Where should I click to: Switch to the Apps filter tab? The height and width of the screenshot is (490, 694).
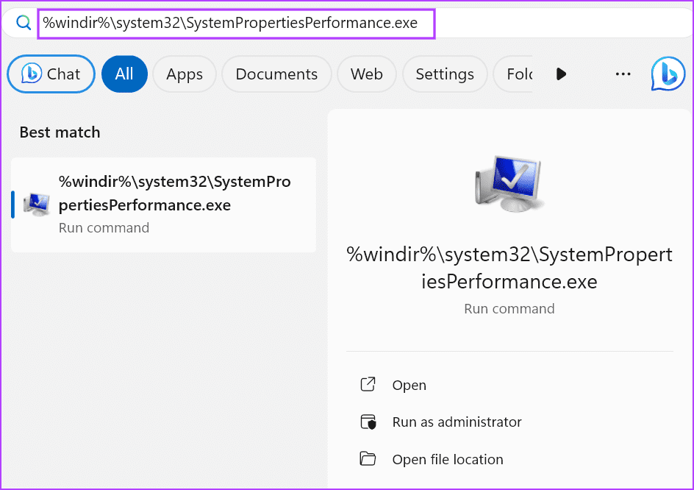coord(184,74)
